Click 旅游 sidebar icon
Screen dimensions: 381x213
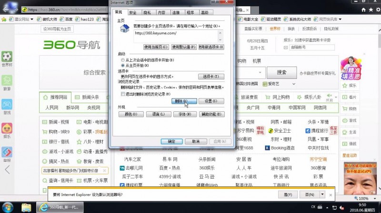7,80
